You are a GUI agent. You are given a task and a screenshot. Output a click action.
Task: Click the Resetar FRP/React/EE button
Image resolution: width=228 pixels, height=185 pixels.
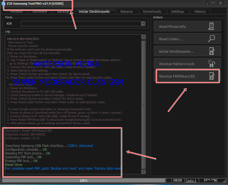187,76
